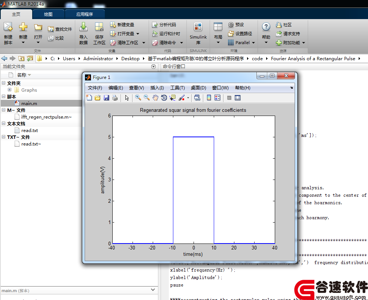
Task: Select the Rotate 3D tool in Figure 1
Action: pos(164,98)
